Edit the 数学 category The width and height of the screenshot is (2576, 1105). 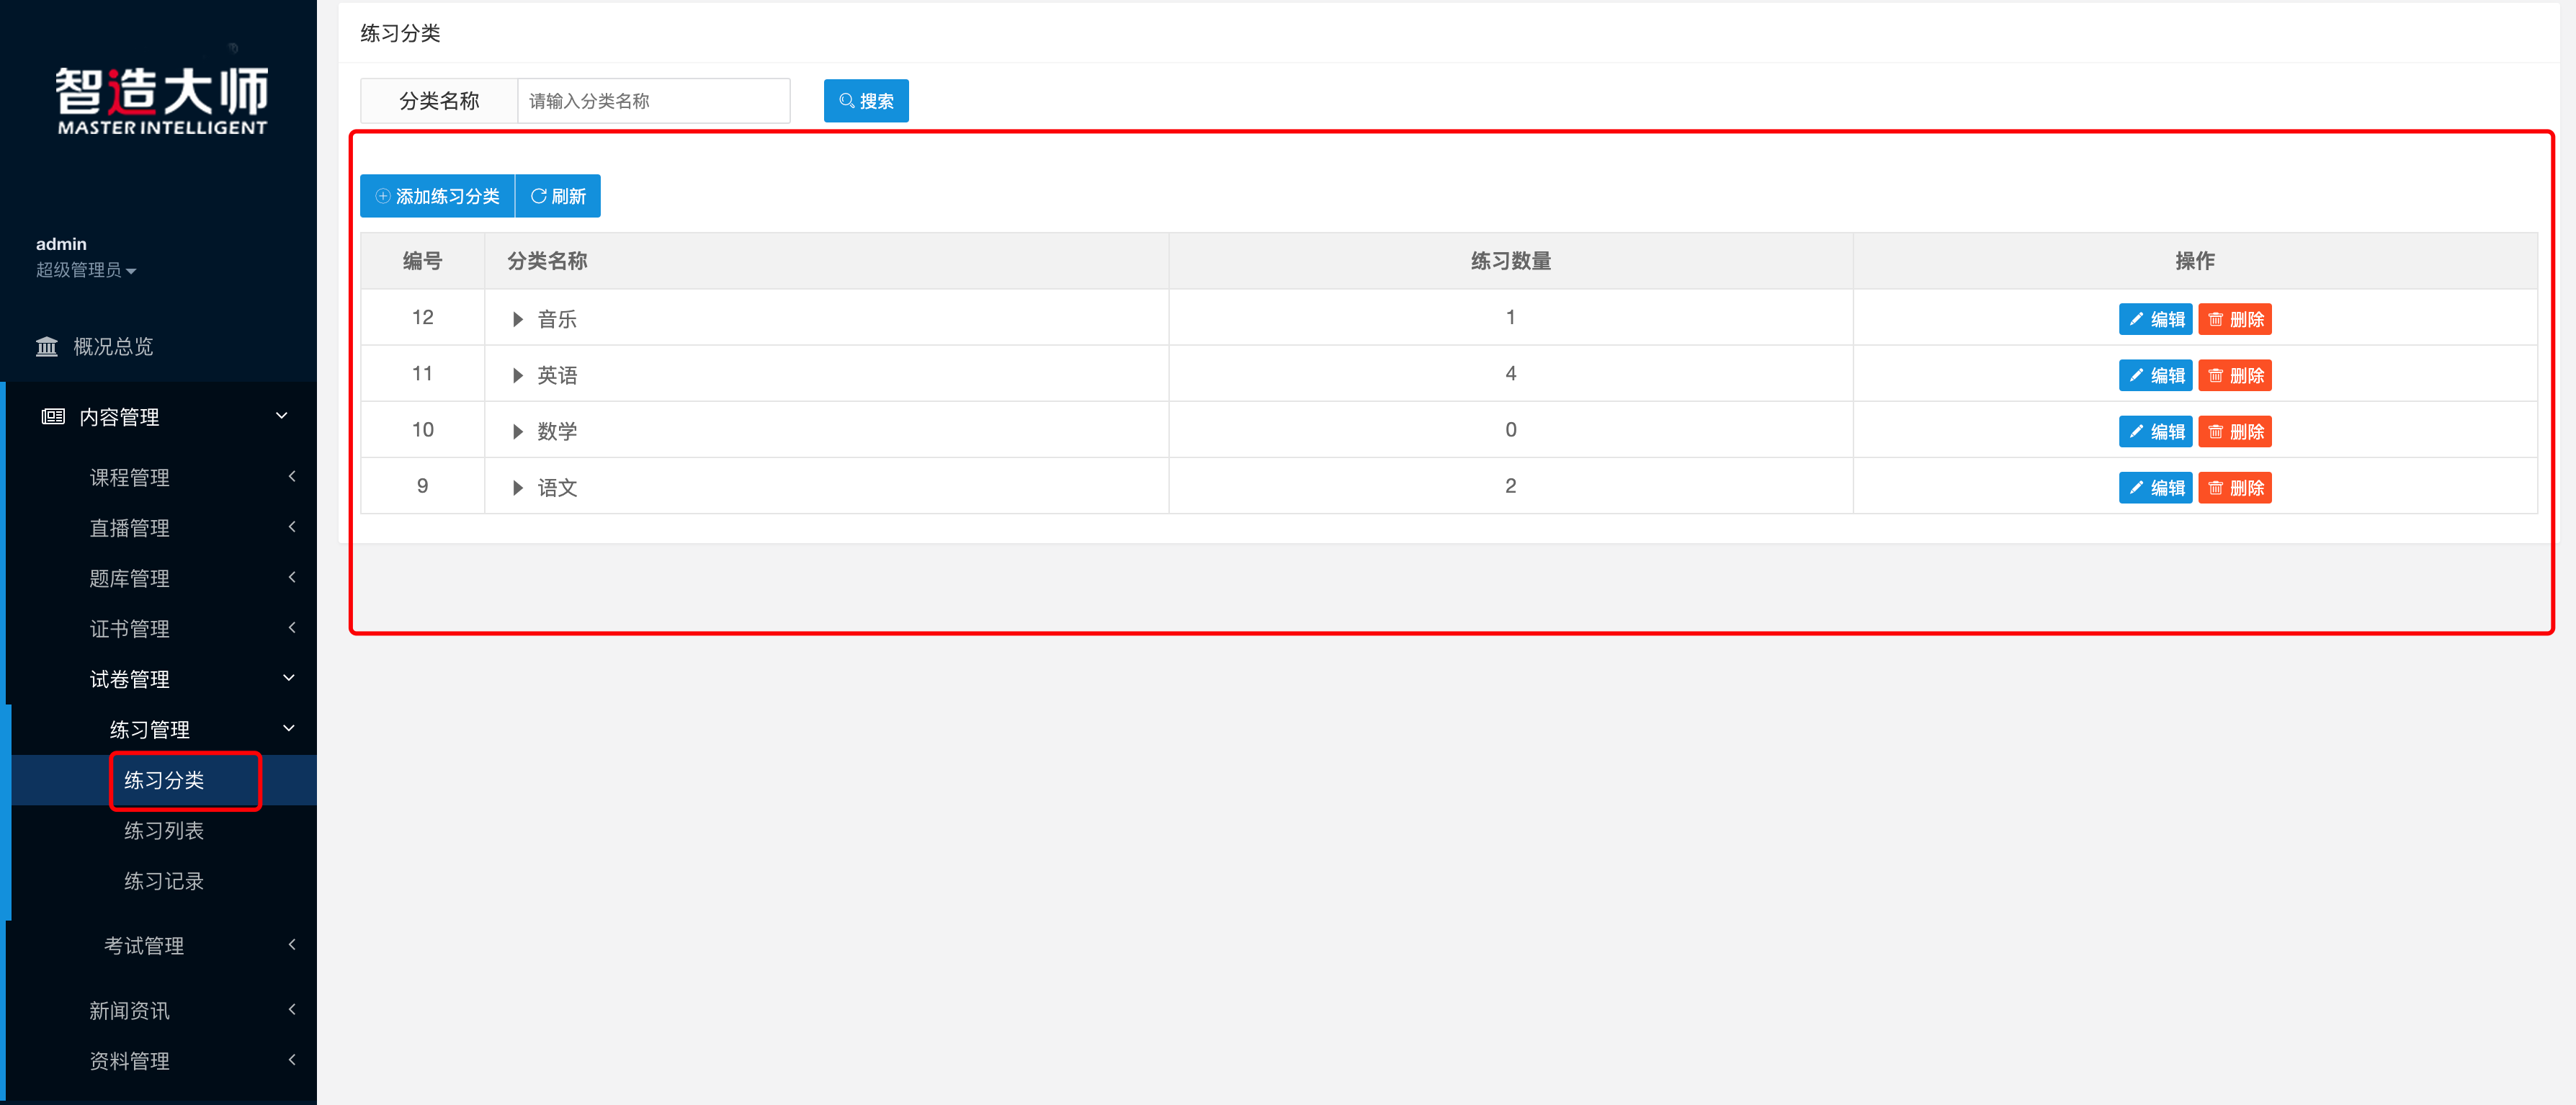(x=2155, y=431)
